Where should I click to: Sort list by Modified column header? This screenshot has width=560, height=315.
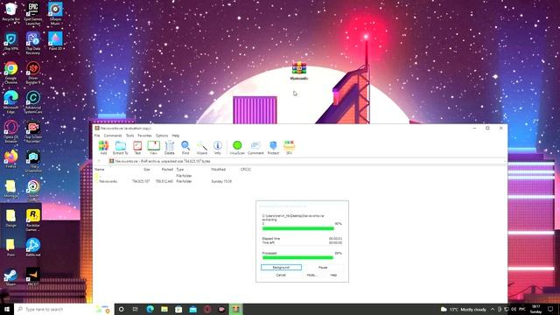[218, 169]
